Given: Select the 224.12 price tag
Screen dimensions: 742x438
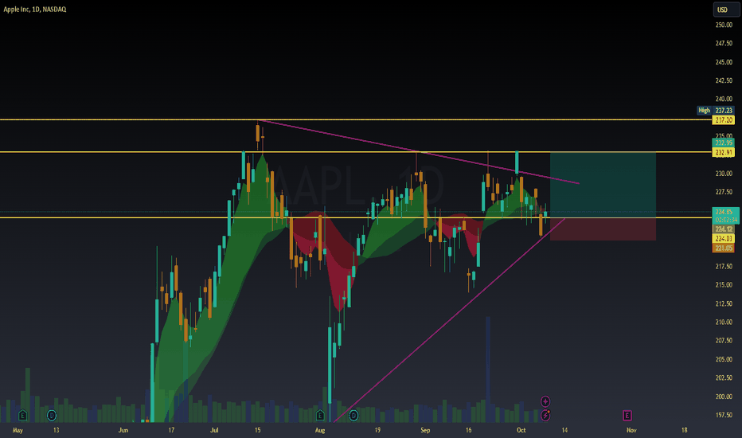Looking at the screenshot, I should point(724,229).
